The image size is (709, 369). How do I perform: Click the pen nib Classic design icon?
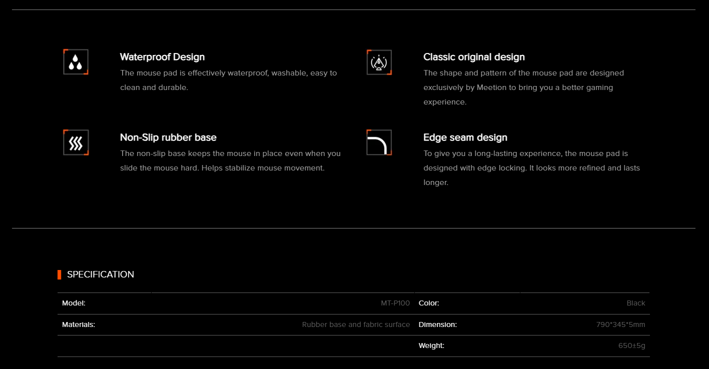point(379,62)
